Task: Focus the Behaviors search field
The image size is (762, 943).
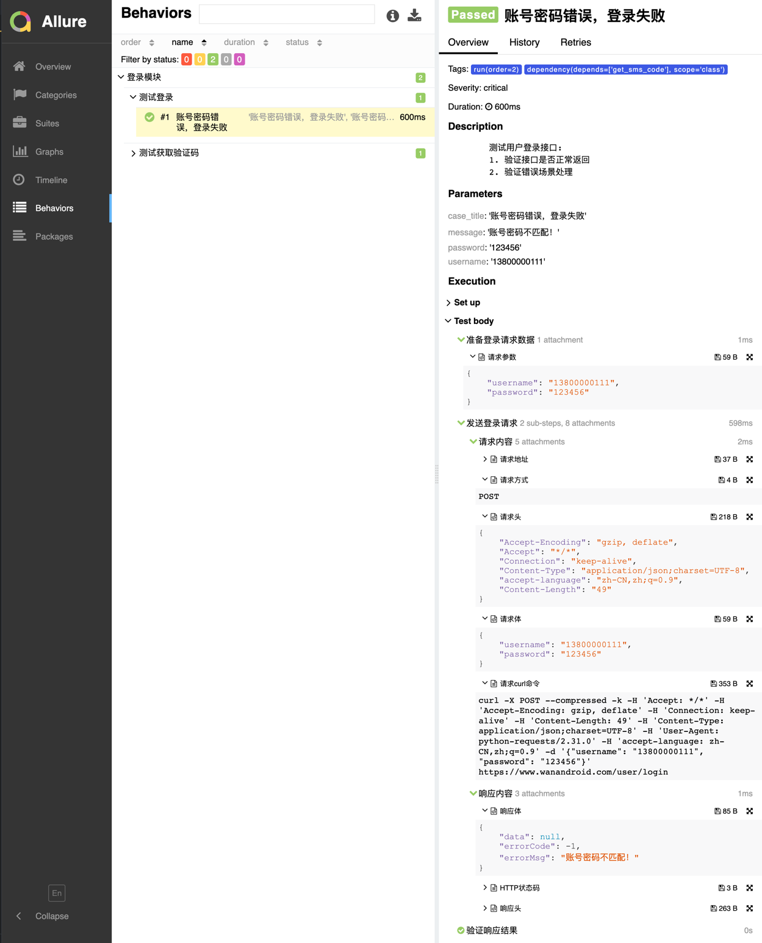Action: click(x=287, y=15)
